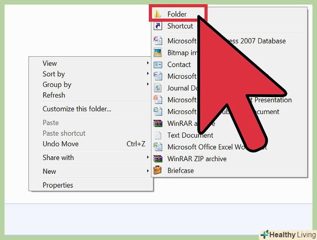Click the Access 2007 Database icon
The image size is (317, 240).
click(158, 41)
